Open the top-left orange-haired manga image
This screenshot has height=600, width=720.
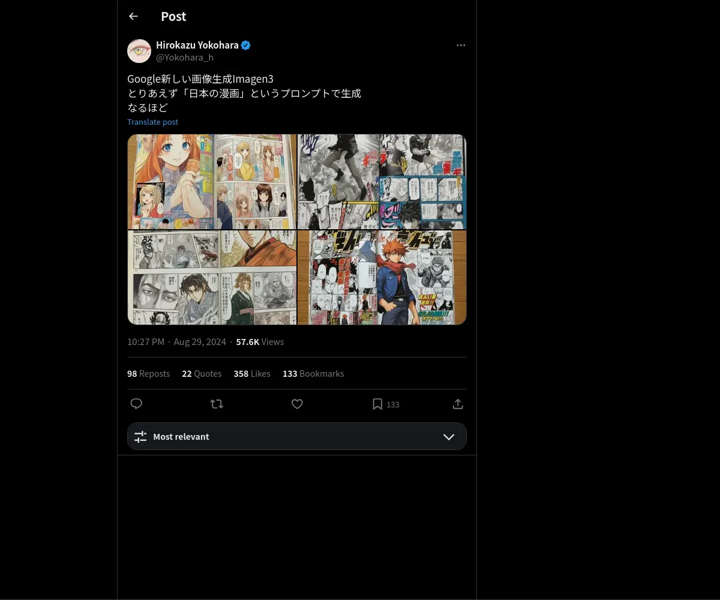coord(212,181)
